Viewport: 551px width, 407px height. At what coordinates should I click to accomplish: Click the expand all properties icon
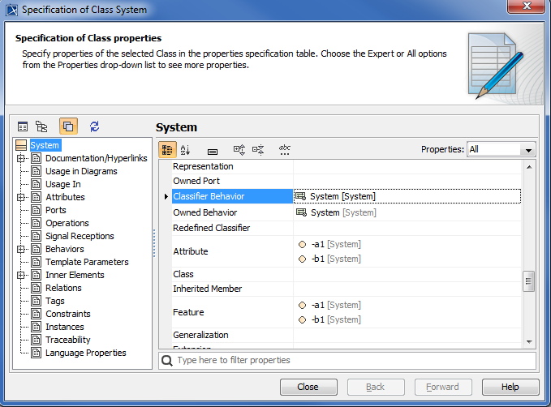click(239, 150)
